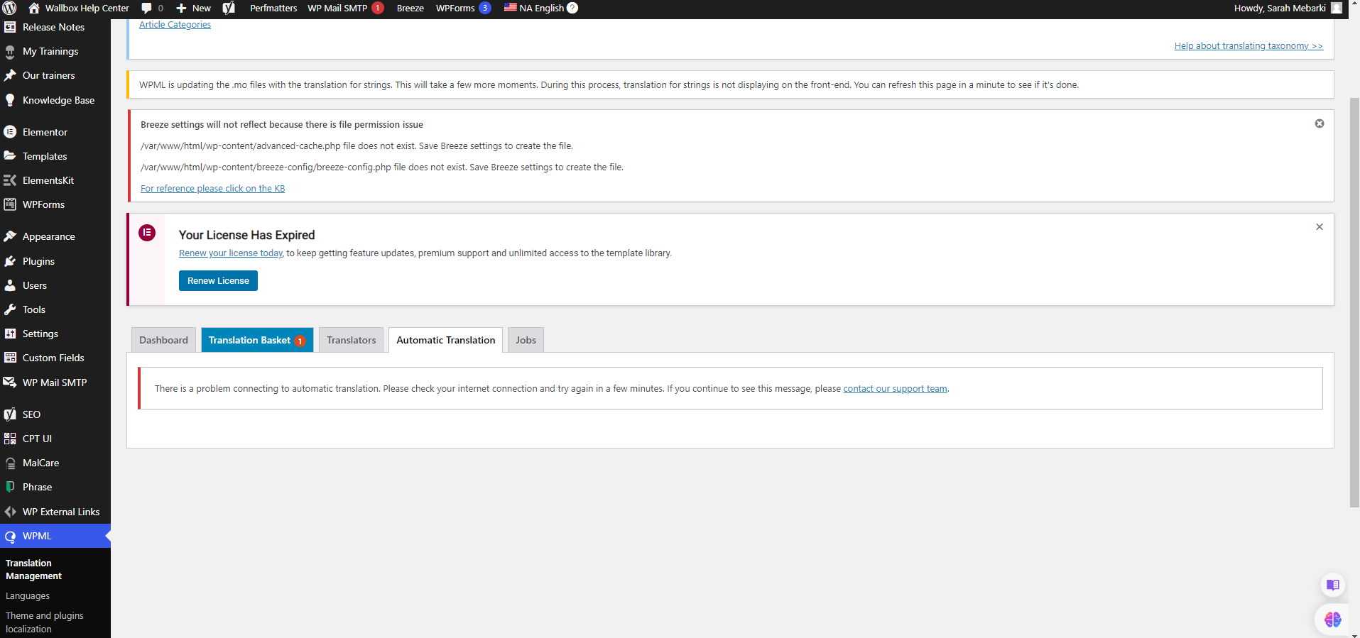The image size is (1360, 638).
Task: Open Help about translating taxonomy link
Action: coord(1249,46)
